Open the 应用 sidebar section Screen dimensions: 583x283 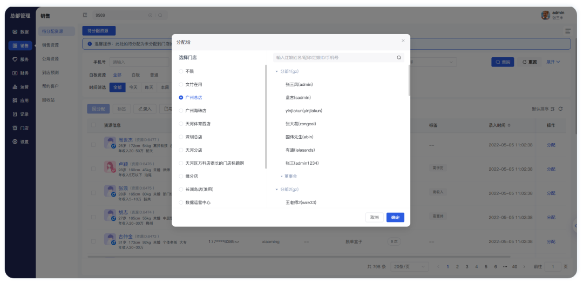point(21,100)
